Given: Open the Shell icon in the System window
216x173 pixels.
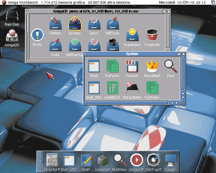Looking at the screenshot, I should [x=93, y=66].
